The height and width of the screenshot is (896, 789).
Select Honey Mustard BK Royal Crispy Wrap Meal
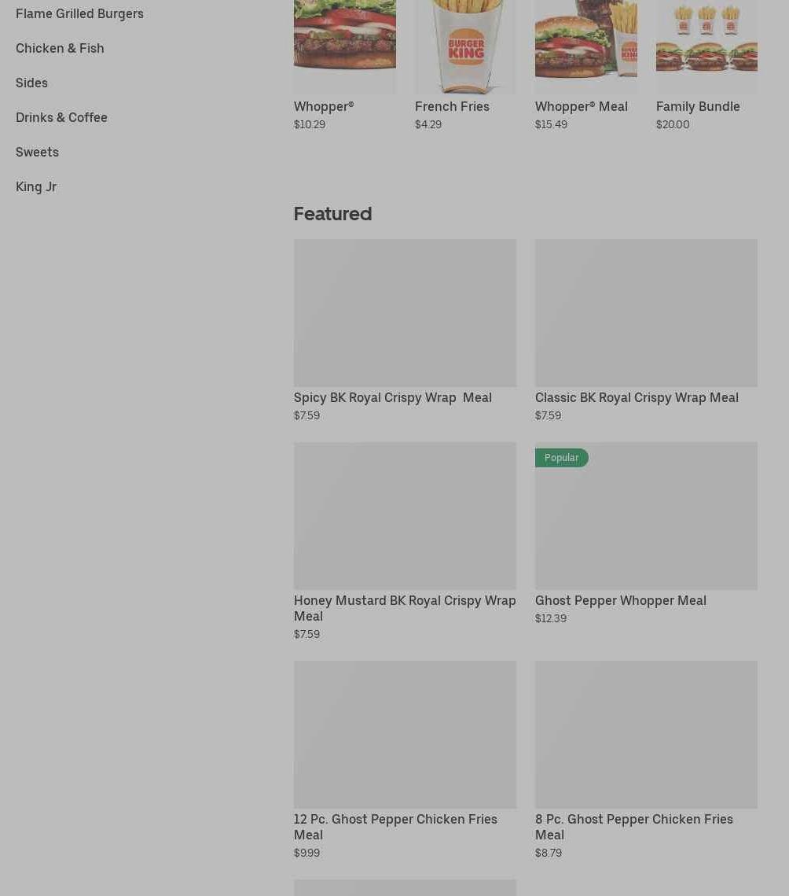(x=405, y=609)
